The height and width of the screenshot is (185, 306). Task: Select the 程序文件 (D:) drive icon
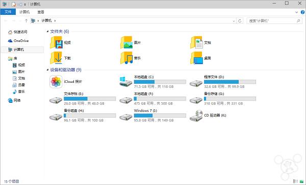(196, 83)
